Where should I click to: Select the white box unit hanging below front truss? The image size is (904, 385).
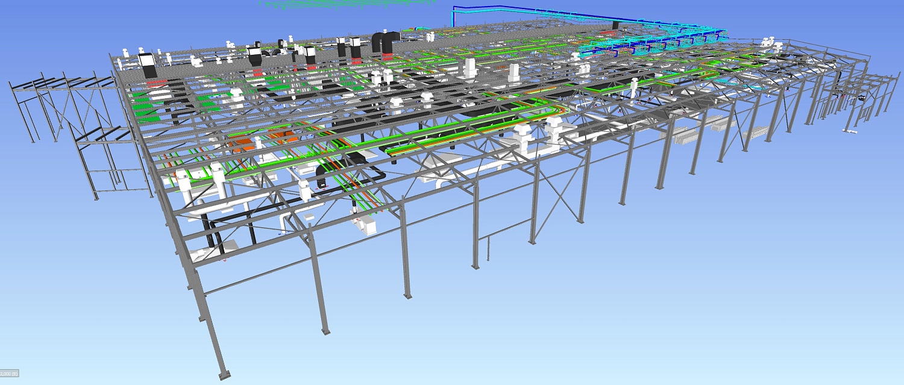coord(366,225)
